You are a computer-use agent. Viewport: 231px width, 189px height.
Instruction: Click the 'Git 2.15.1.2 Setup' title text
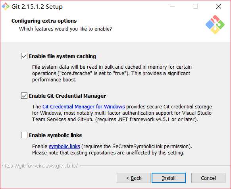coord(37,7)
